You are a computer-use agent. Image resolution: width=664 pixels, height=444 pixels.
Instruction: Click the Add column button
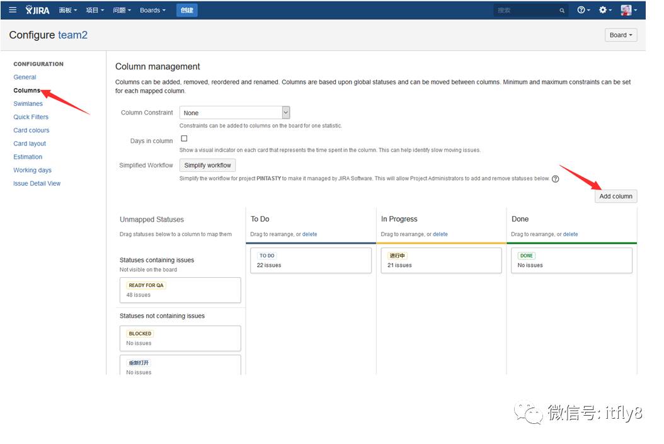[615, 196]
